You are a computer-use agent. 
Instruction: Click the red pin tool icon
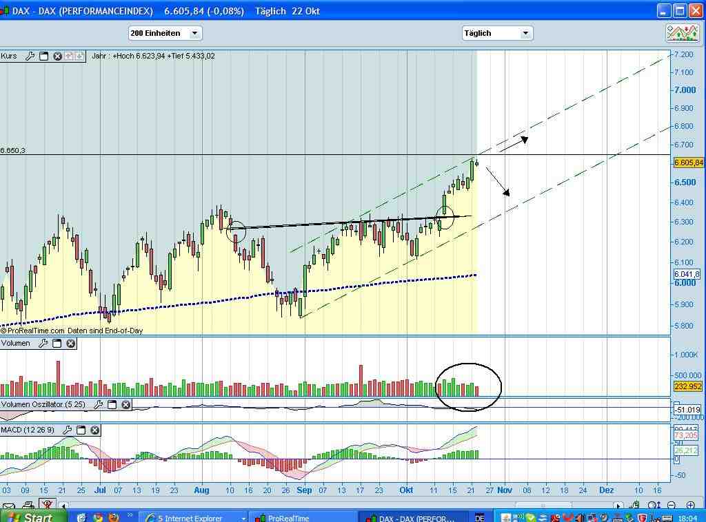pos(48,505)
